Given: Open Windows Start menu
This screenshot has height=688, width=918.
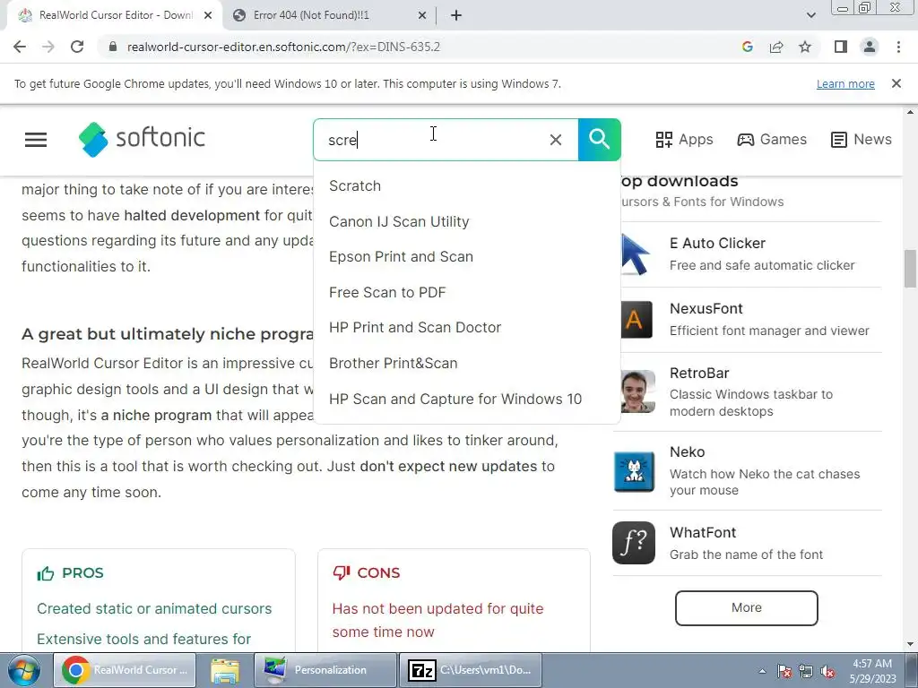Looking at the screenshot, I should (23, 670).
